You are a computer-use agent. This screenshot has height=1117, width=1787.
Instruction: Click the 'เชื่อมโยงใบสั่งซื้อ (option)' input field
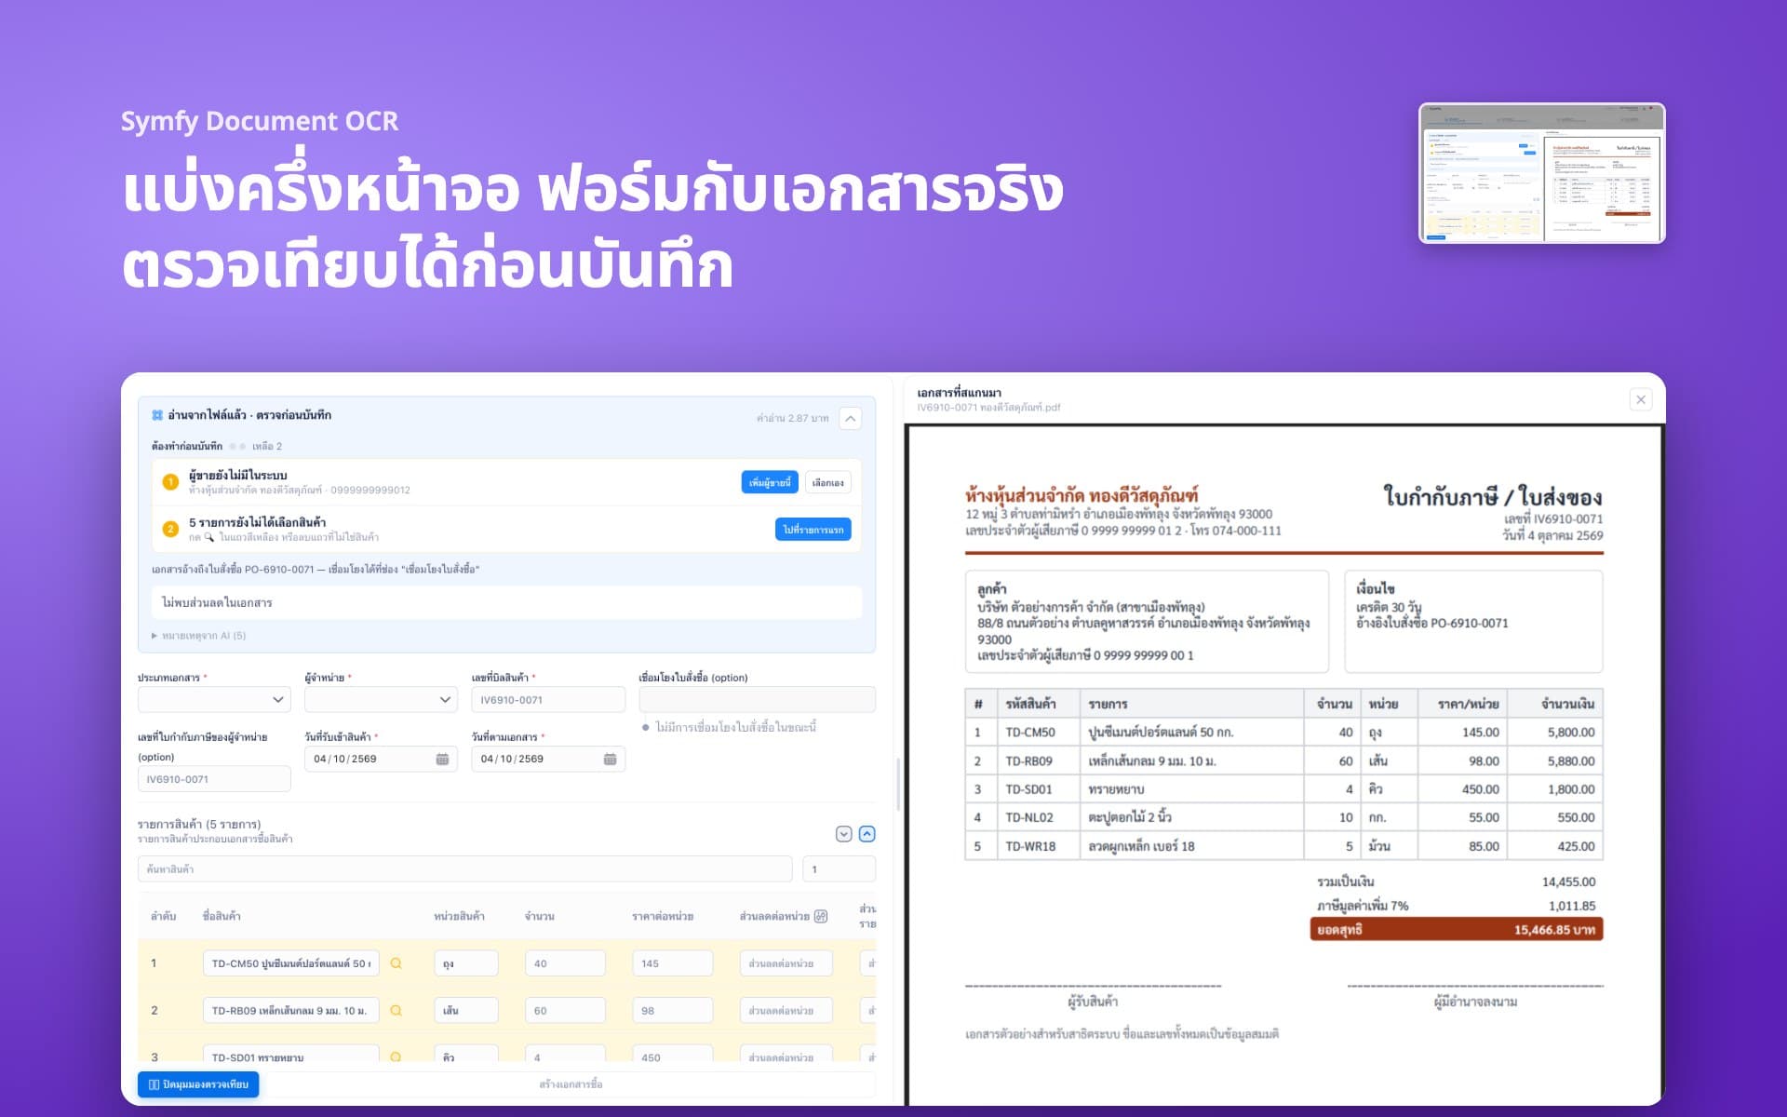point(757,699)
